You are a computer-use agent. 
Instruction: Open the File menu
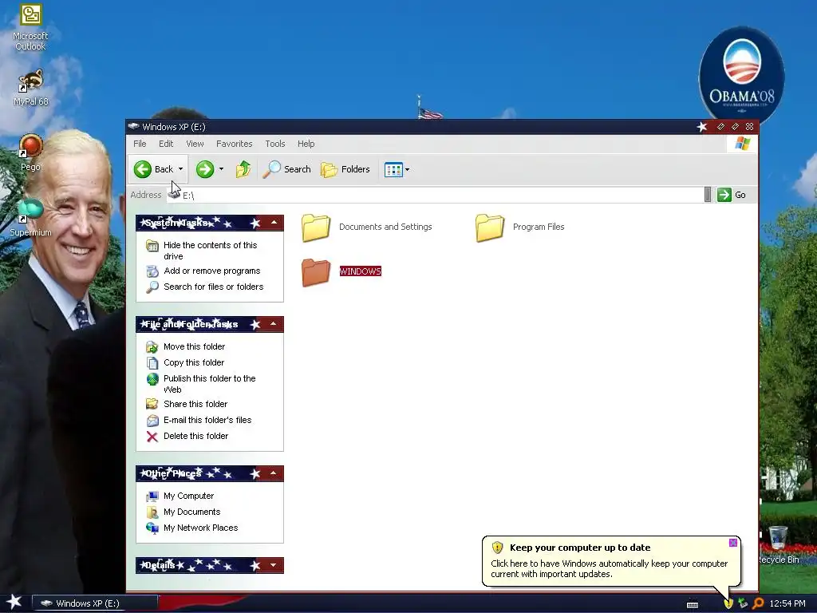coord(140,144)
